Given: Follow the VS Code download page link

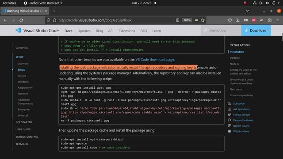Looking at the screenshot, I should 155,60.
